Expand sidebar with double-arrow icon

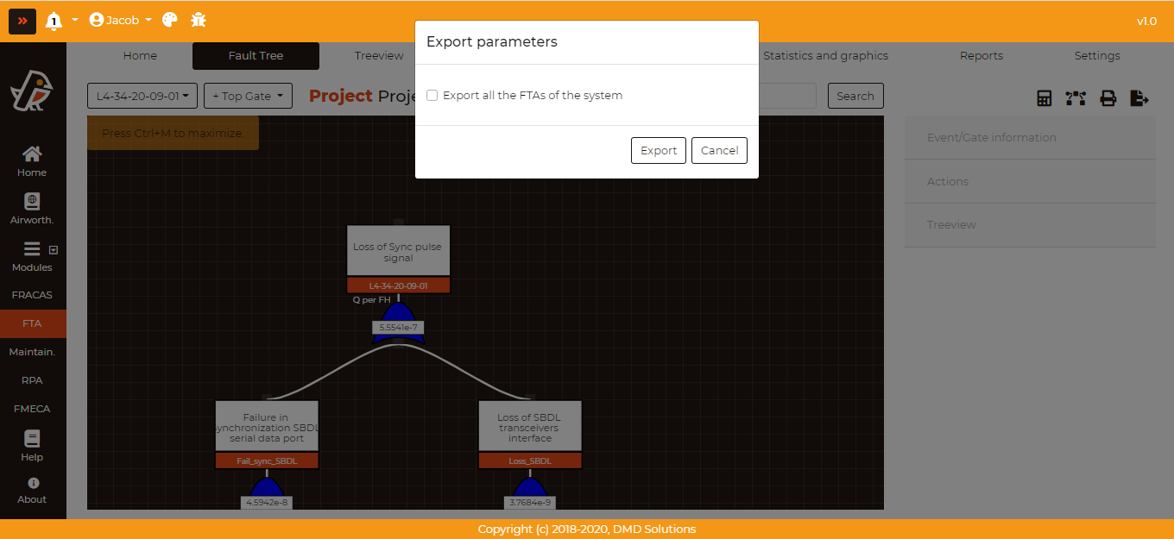click(x=22, y=21)
